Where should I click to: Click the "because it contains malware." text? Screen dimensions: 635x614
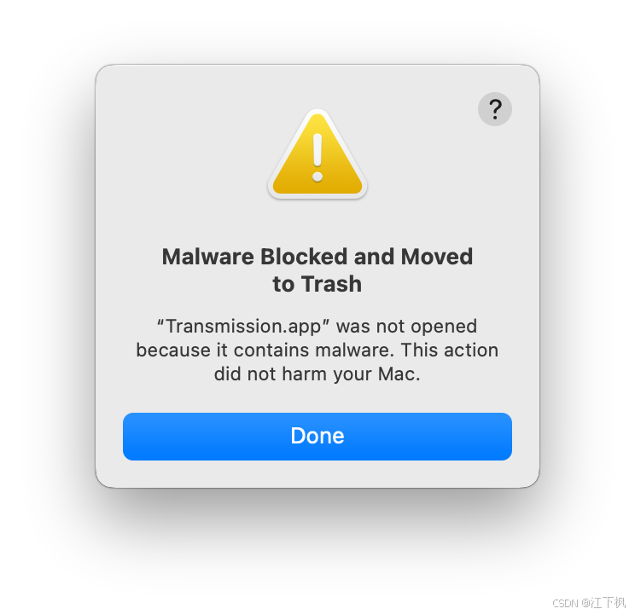point(265,350)
